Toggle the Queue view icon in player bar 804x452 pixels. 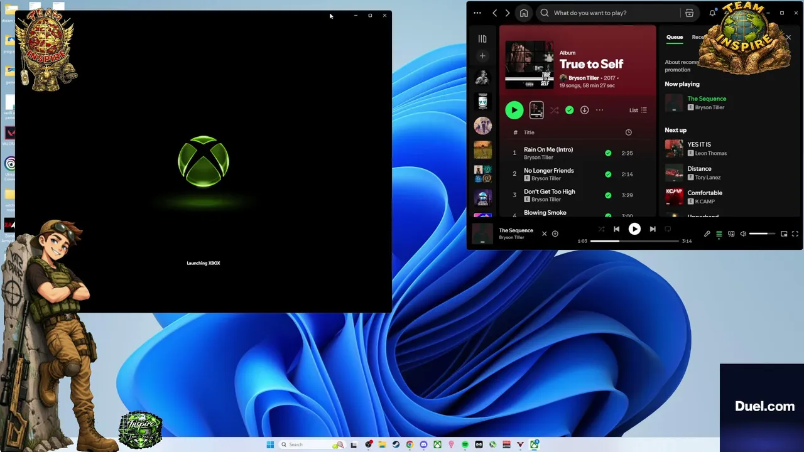719,234
